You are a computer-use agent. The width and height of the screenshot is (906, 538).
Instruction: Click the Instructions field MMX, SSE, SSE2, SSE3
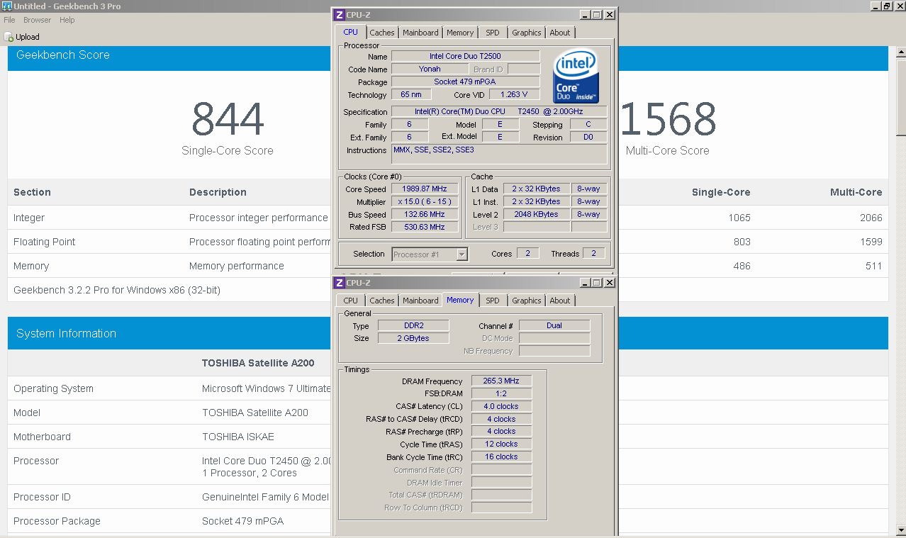coord(499,154)
